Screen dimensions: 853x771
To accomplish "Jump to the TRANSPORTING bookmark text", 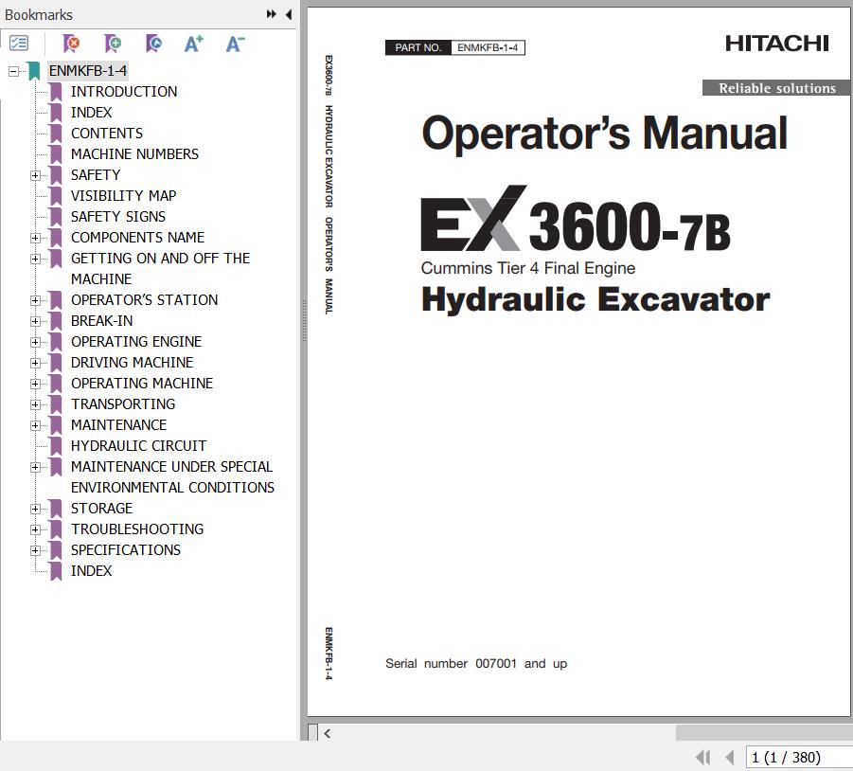I will point(123,404).
